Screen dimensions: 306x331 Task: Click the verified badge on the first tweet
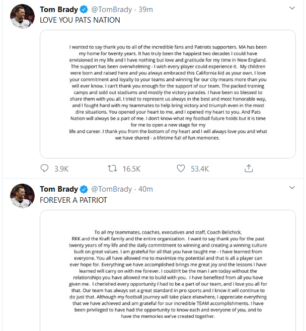pyautogui.click(x=84, y=10)
